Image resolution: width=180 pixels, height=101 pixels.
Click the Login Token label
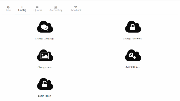pos(45,96)
